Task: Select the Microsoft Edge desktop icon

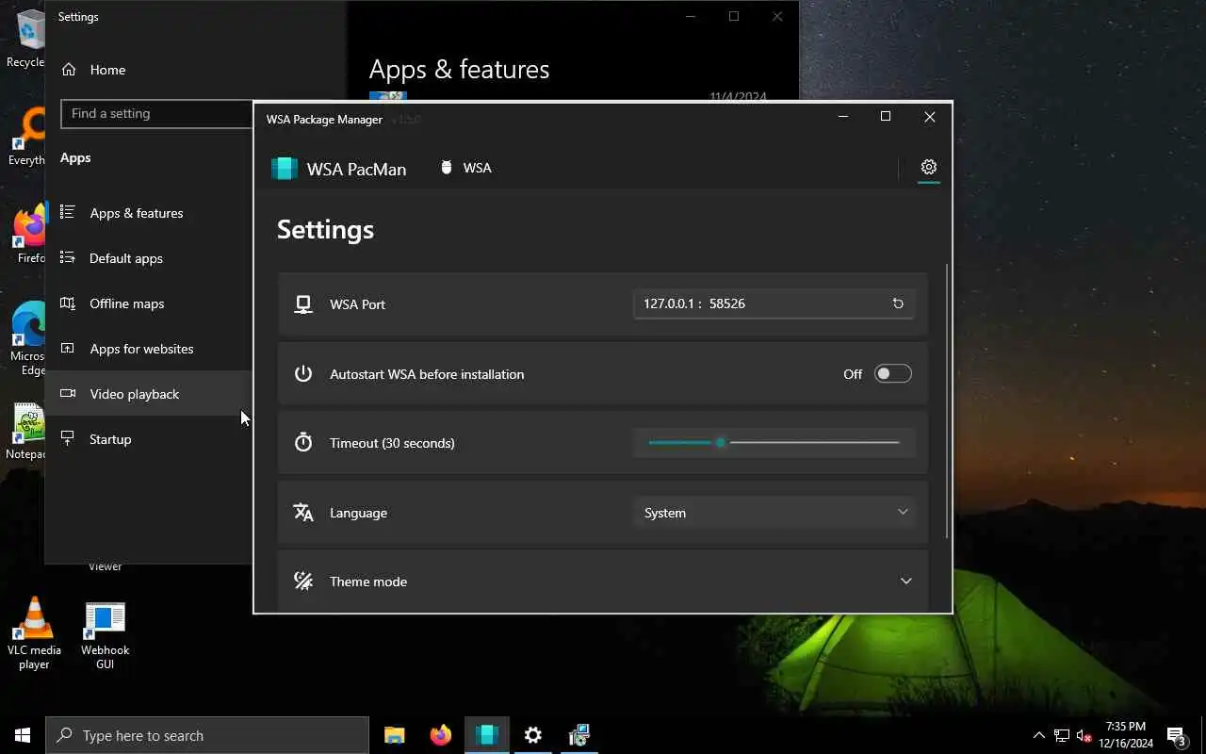Action: [28, 339]
